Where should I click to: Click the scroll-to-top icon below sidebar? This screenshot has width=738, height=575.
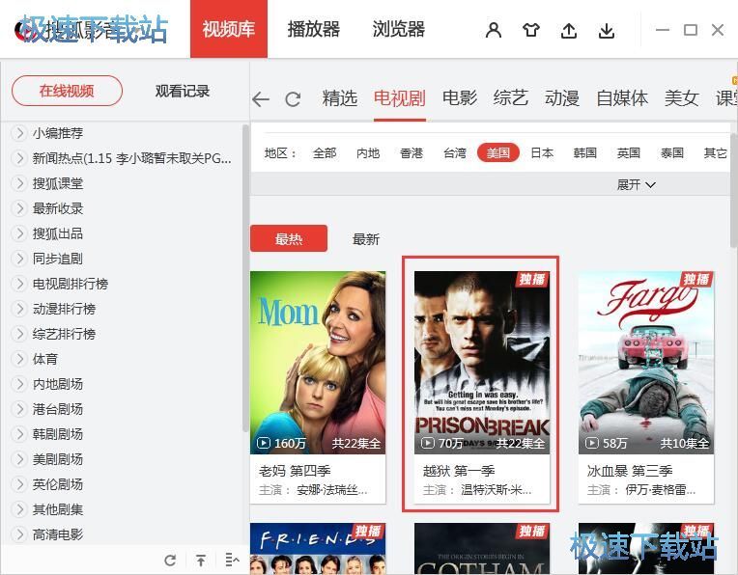click(201, 560)
